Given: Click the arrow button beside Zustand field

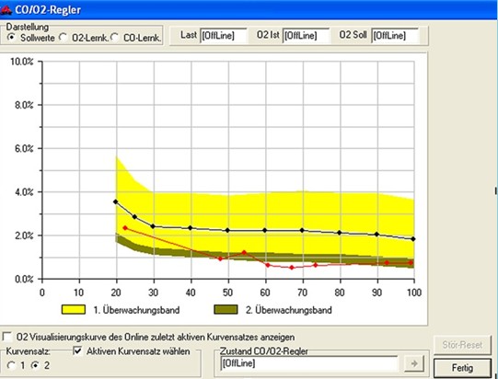Looking at the screenshot, I should coord(414,363).
